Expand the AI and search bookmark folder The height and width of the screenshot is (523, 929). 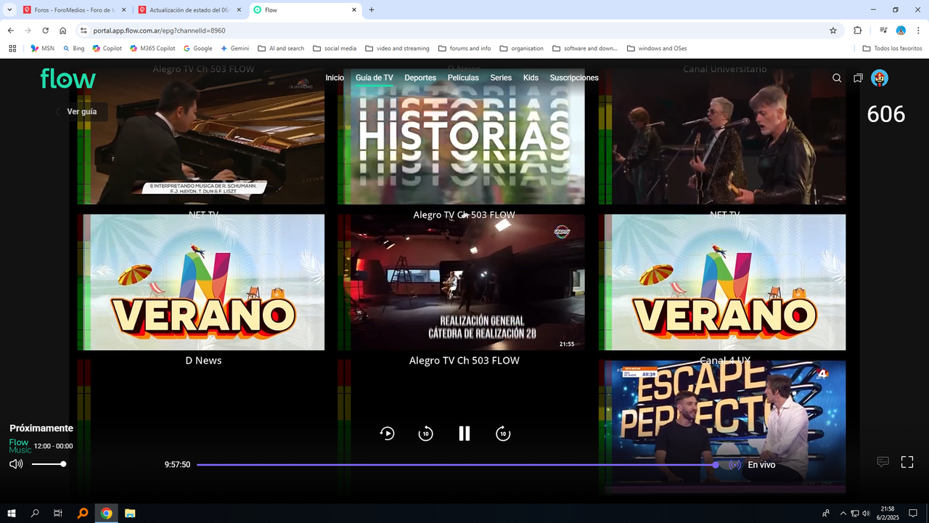click(281, 49)
